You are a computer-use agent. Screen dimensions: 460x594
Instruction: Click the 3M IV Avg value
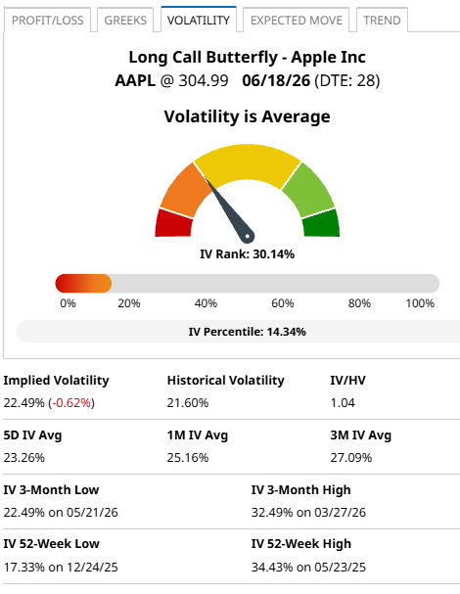tap(351, 458)
